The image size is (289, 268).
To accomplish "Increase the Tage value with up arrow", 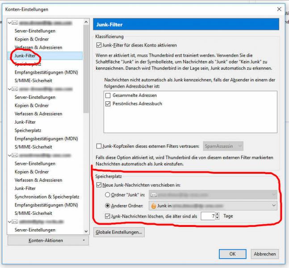I will click(217, 214).
